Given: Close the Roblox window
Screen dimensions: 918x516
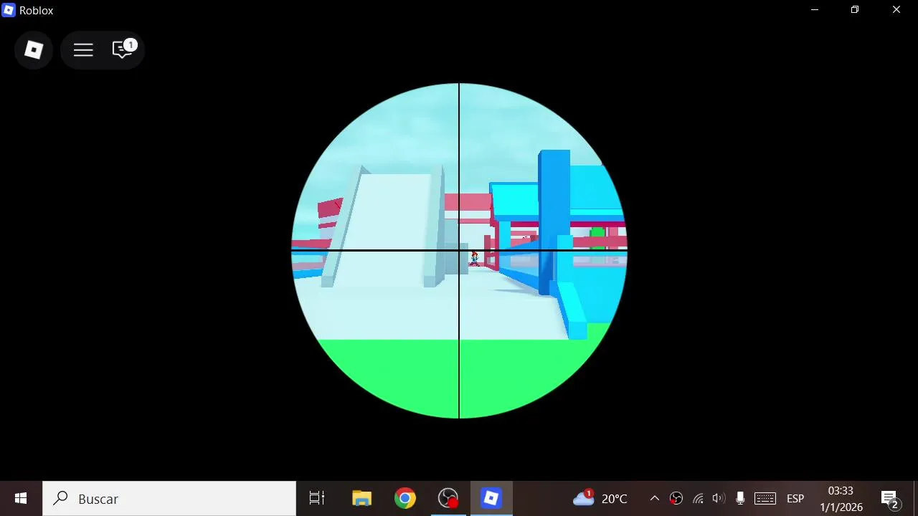Looking at the screenshot, I should pyautogui.click(x=896, y=10).
